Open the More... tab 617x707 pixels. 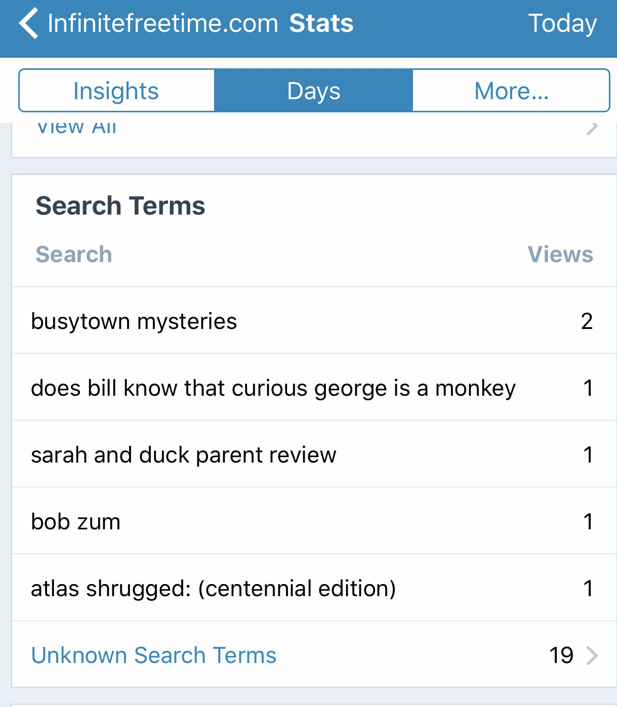tap(511, 91)
